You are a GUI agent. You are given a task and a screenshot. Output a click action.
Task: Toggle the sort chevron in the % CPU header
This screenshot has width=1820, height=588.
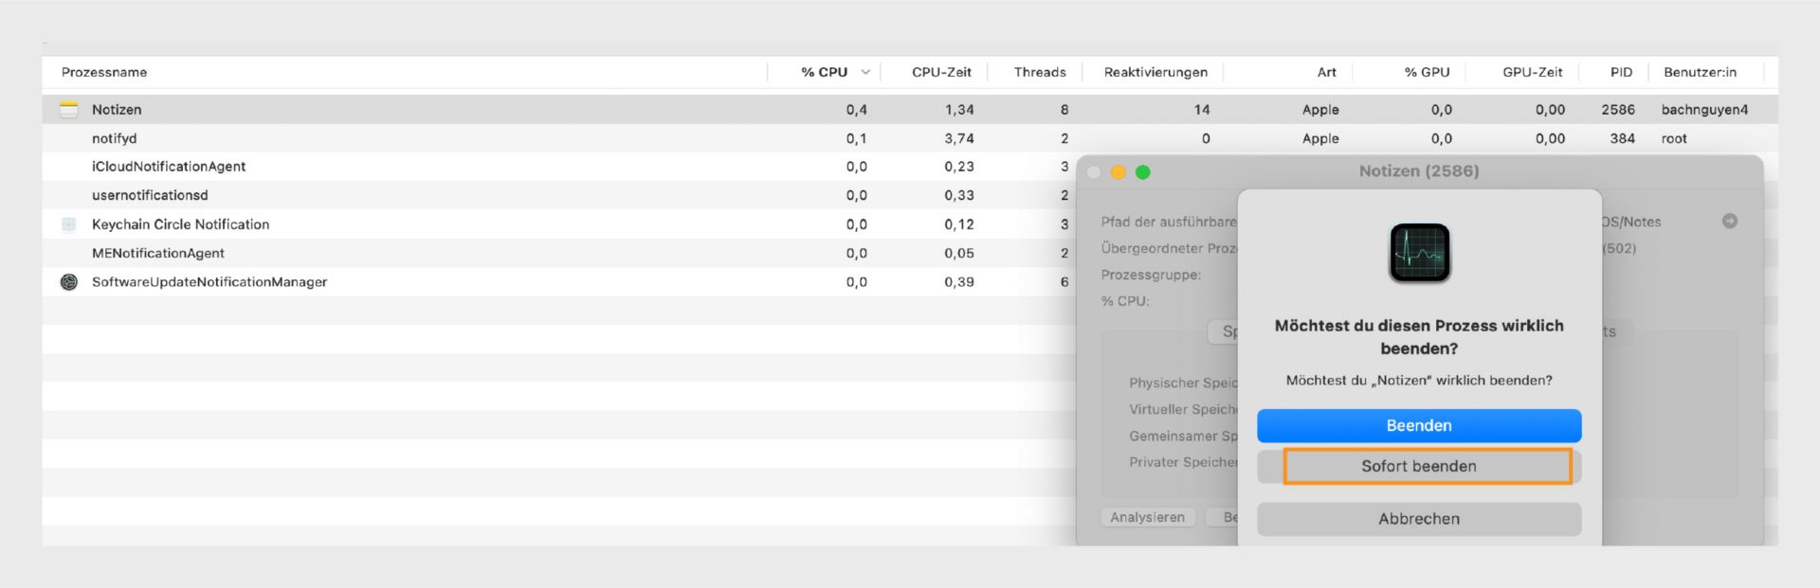865,72
